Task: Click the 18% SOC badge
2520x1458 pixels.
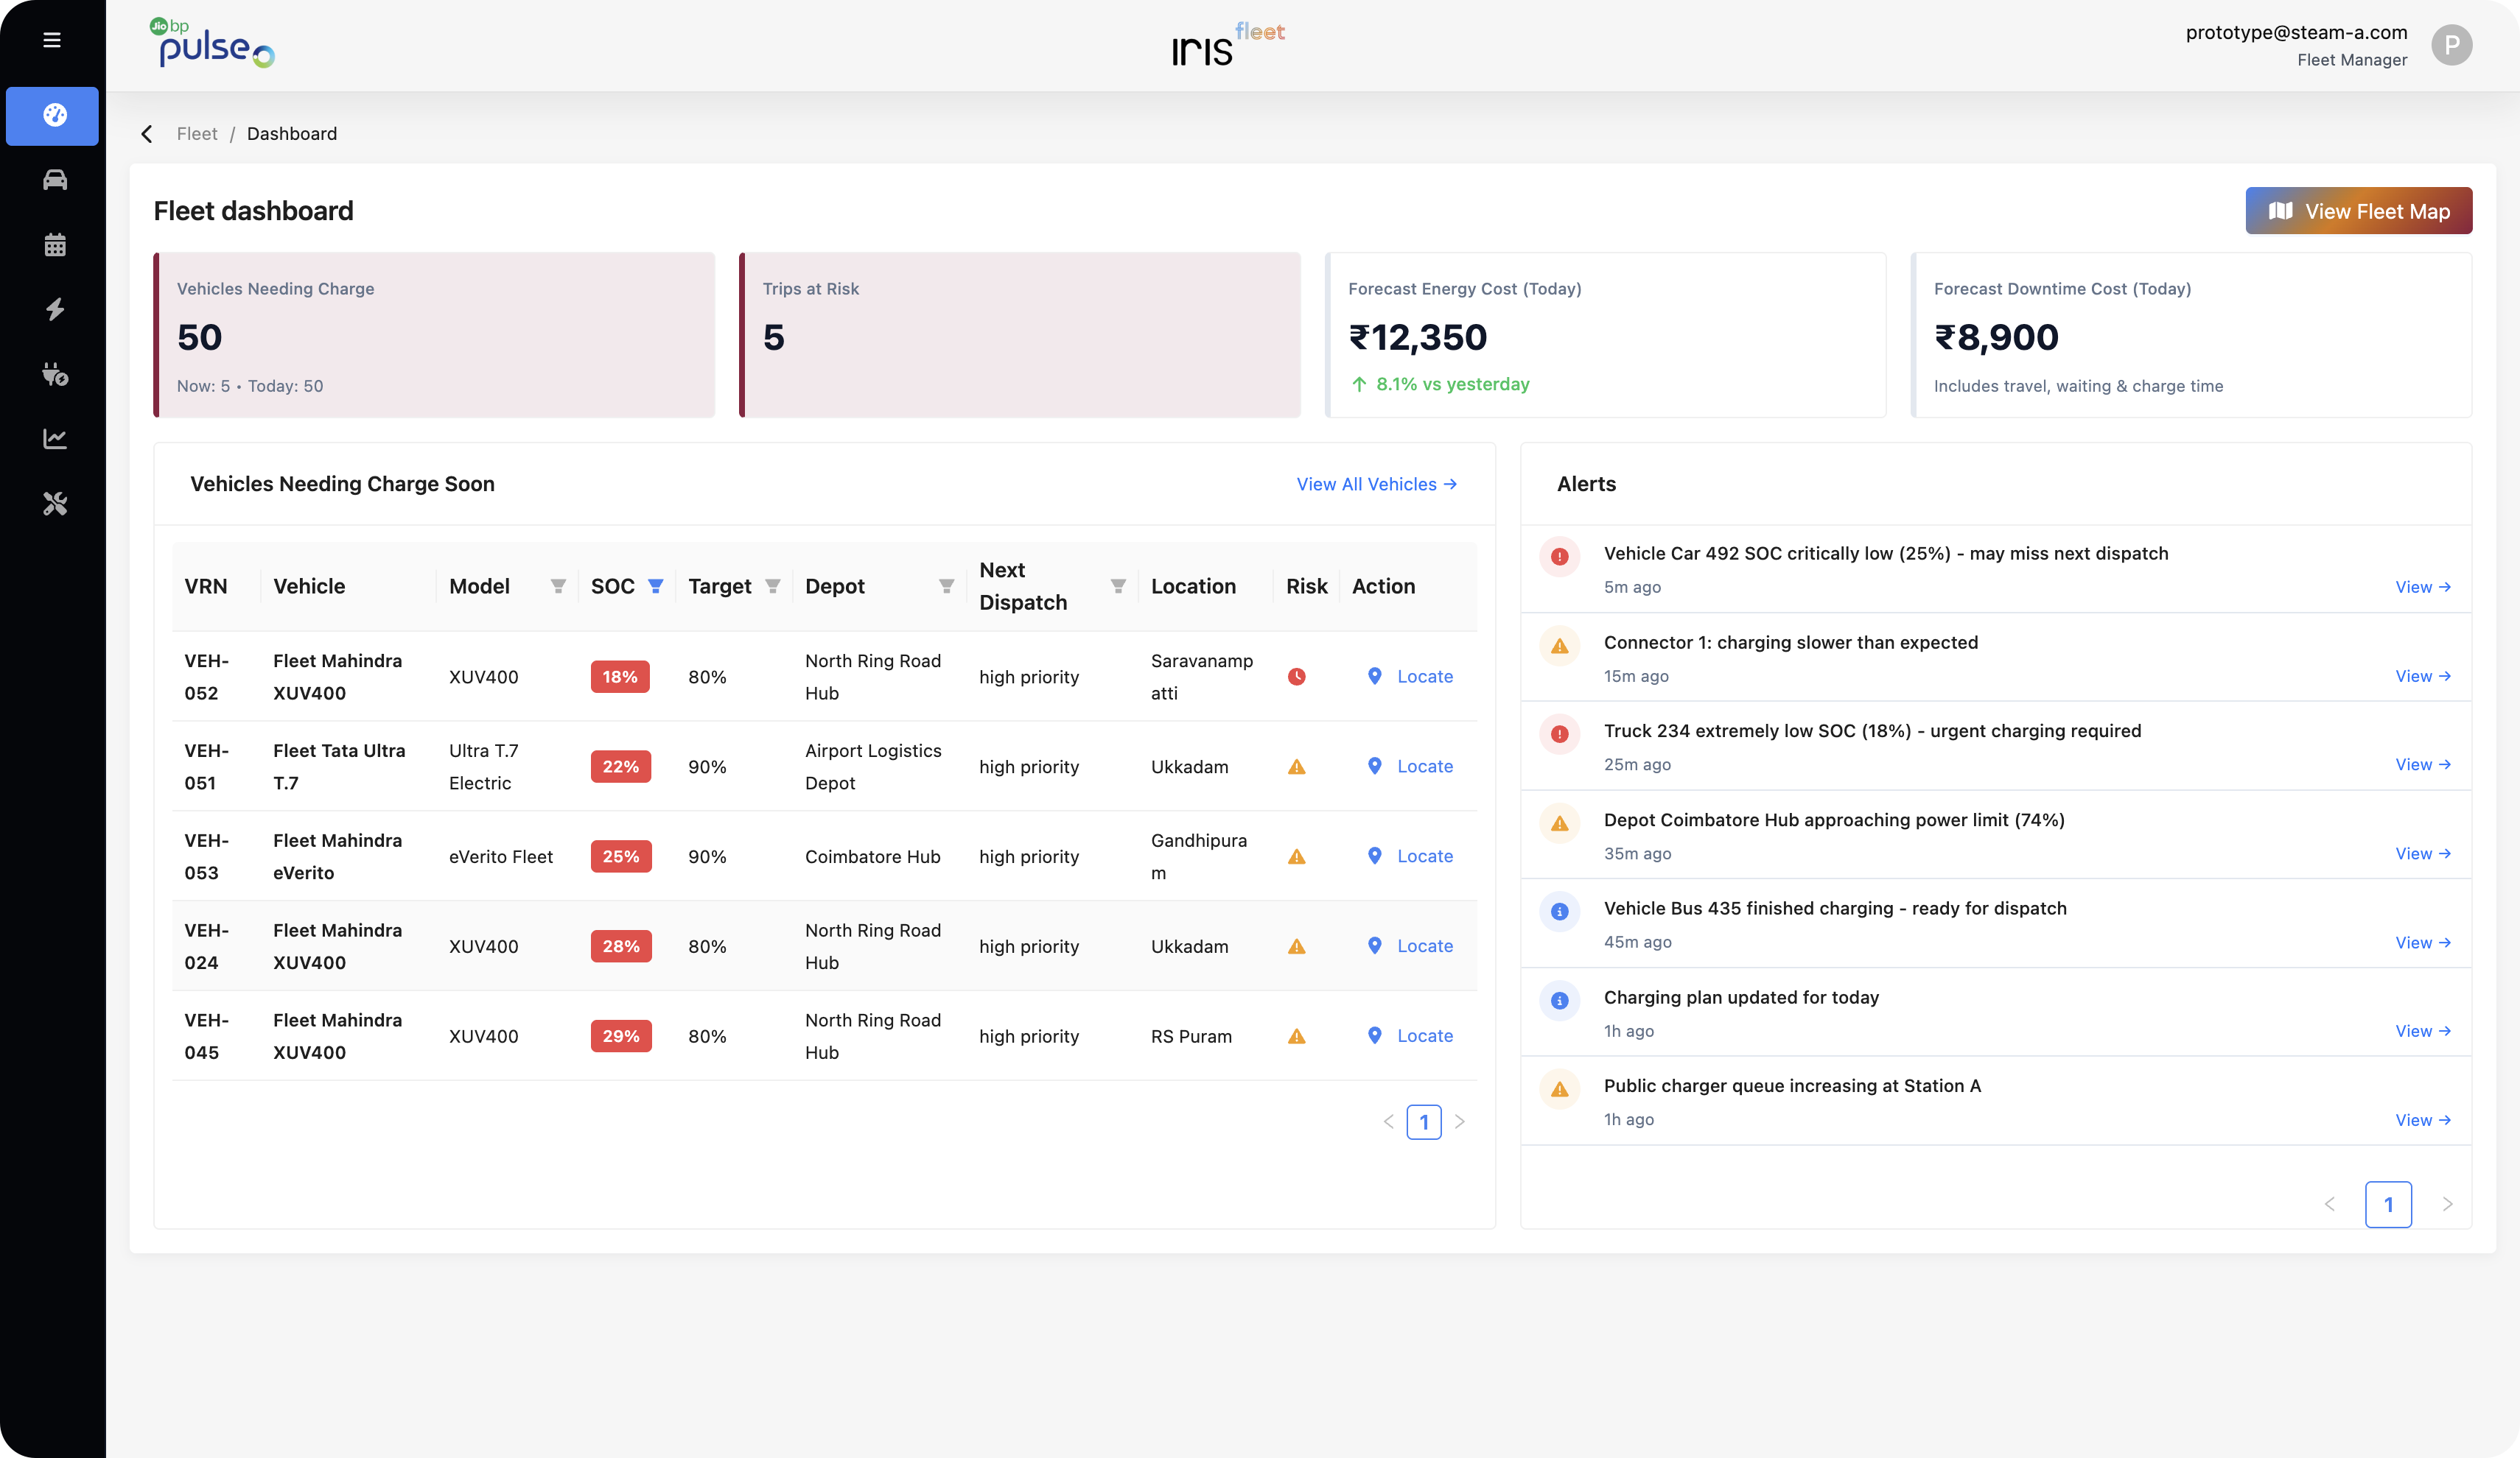Action: pos(620,677)
